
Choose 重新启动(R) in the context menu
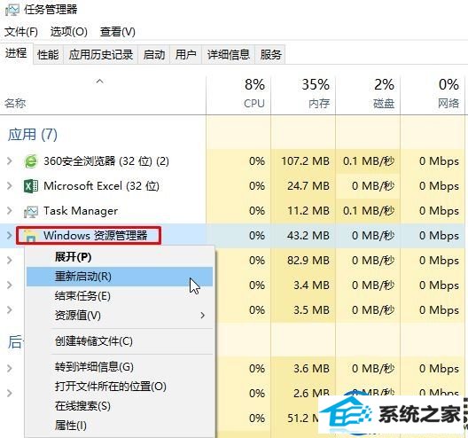point(120,277)
